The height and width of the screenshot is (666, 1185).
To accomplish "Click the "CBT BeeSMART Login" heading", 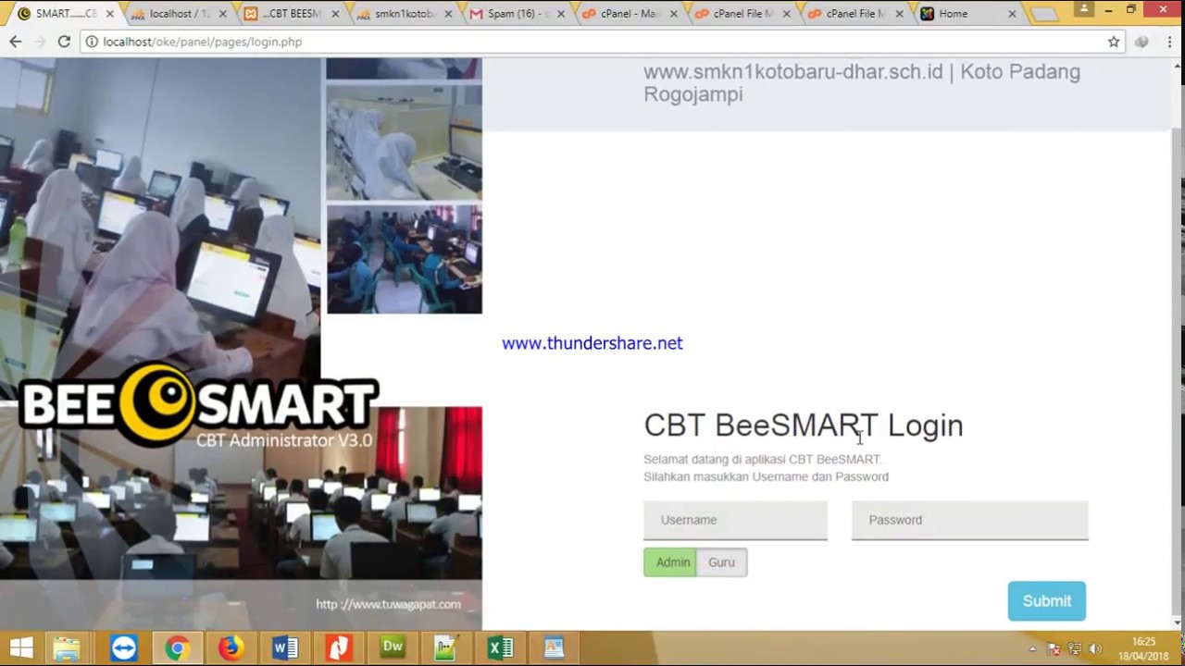I will 804,425.
